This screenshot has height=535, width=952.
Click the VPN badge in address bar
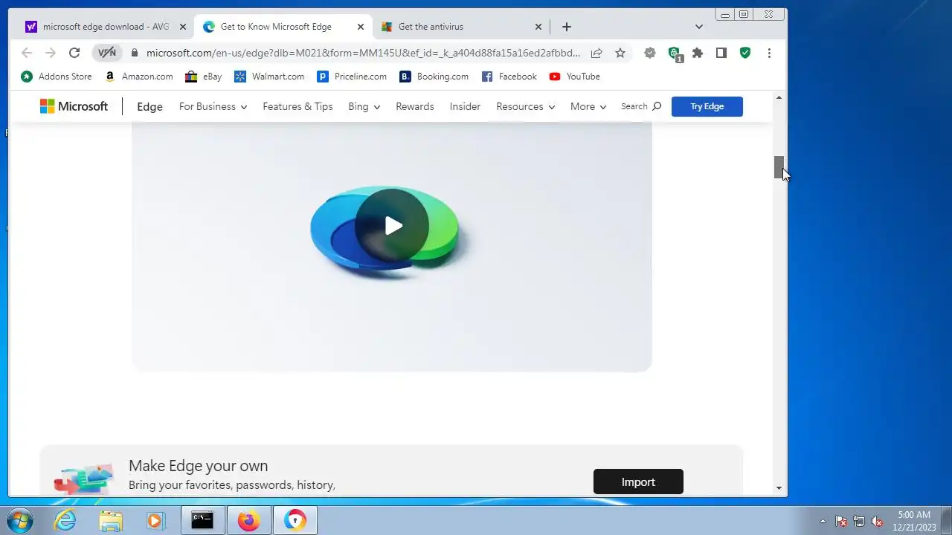(107, 53)
